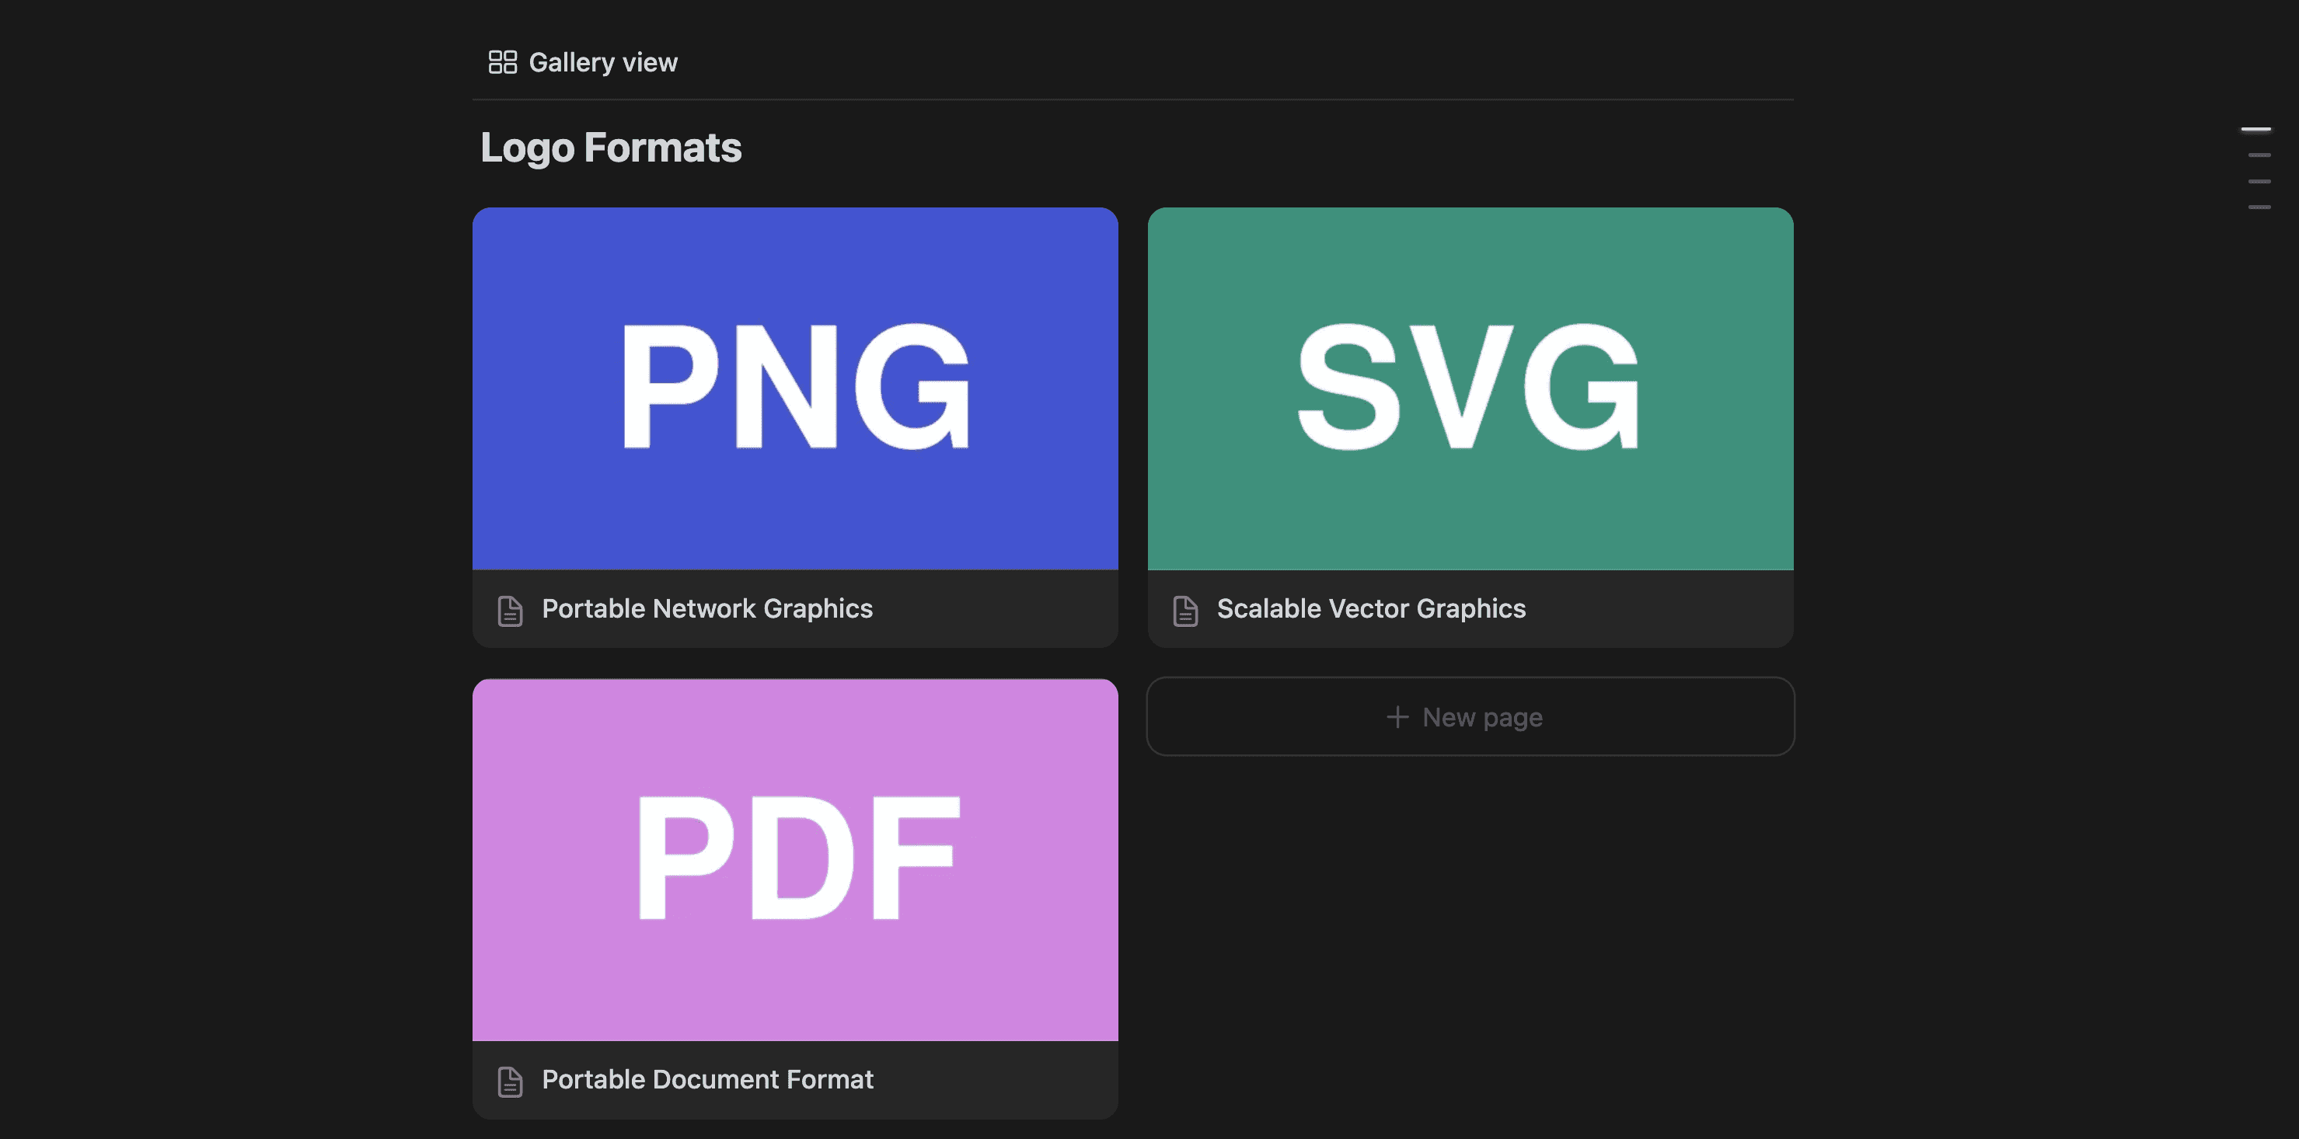Click the page icon beside Portable Document Format
Screen dimensions: 2299x1139
click(x=510, y=1081)
